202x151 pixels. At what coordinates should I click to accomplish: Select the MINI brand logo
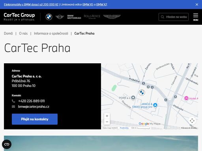(x=60, y=17)
